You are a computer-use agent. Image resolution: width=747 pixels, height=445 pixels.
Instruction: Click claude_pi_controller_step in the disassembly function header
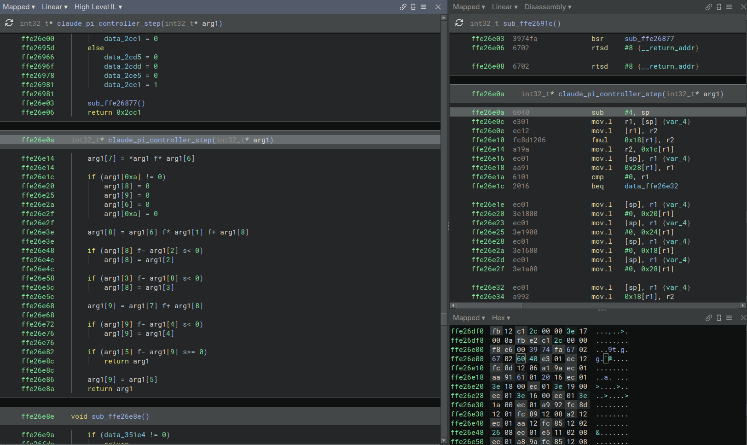pos(610,94)
